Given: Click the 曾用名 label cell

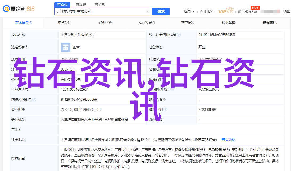Looking at the screenshot, I should pos(34,130).
